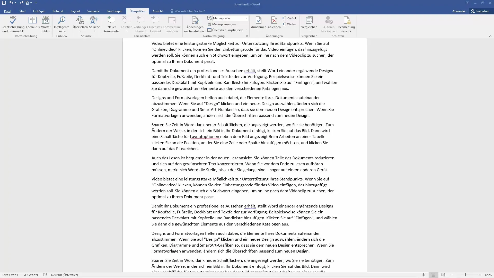The width and height of the screenshot is (494, 278).
Task: Open the Vergleichen dropdown arrow
Action: 309,31
